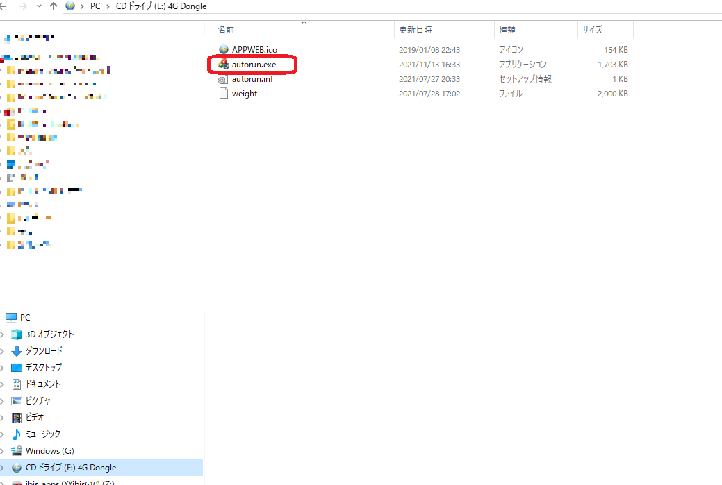Select PC label in navigation tree
Screen dimensions: 722x485
(x=25, y=317)
